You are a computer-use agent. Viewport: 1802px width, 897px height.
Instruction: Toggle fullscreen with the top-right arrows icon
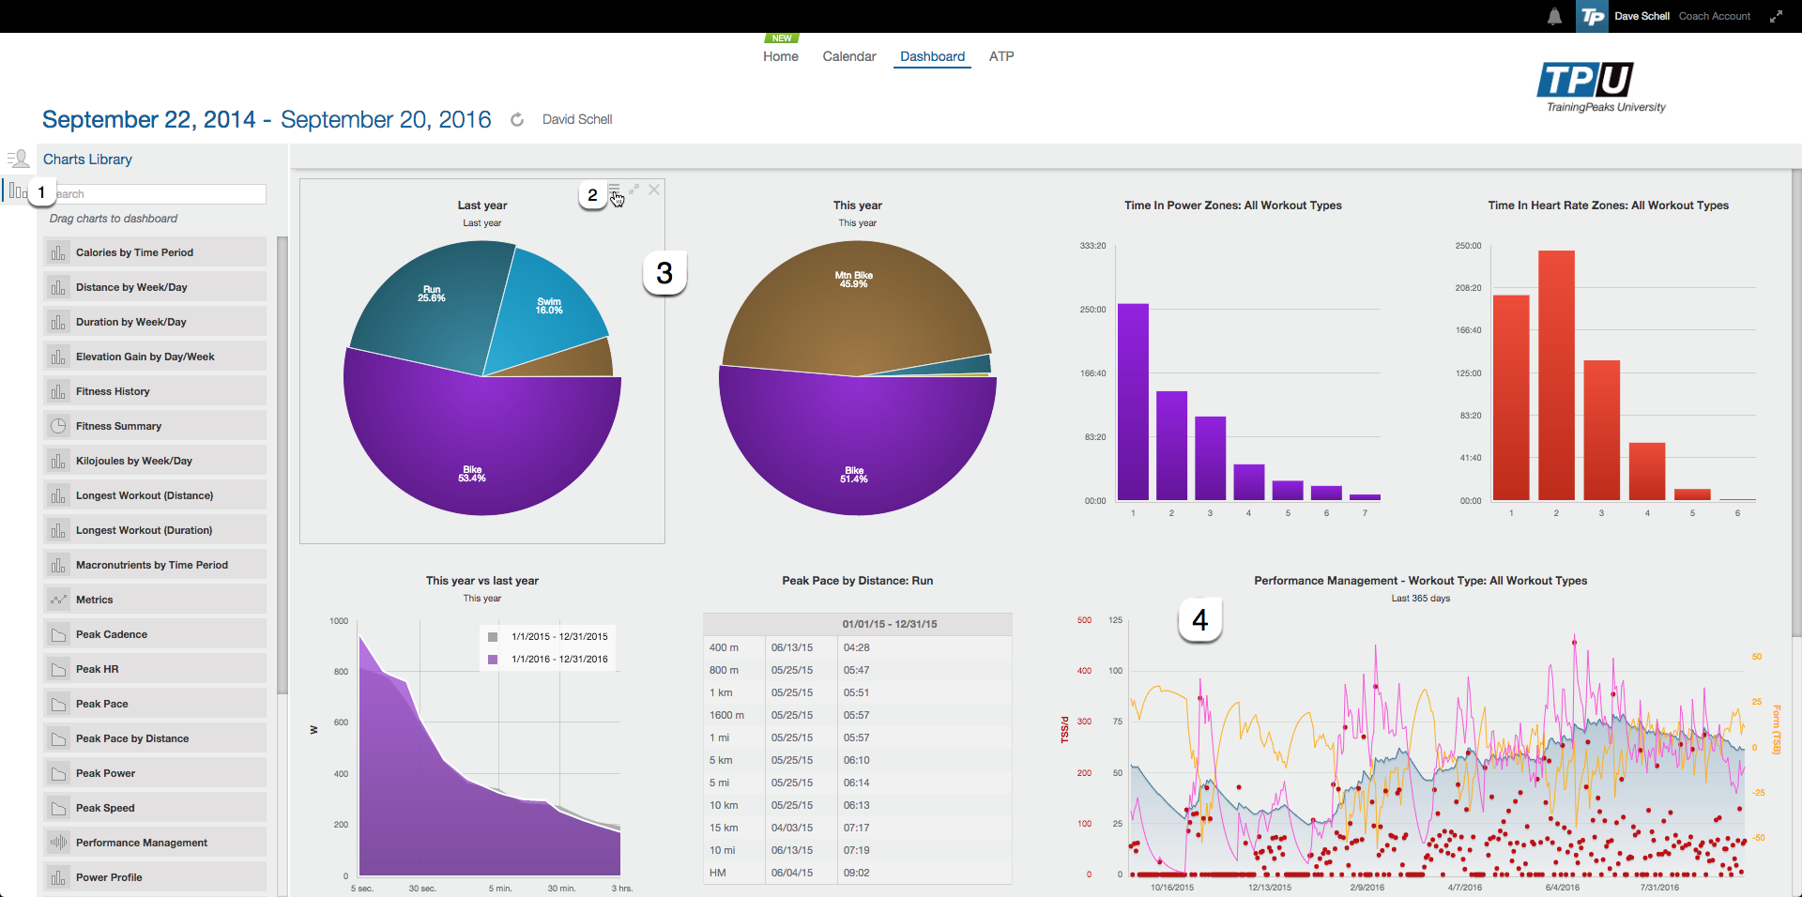[x=1776, y=16]
